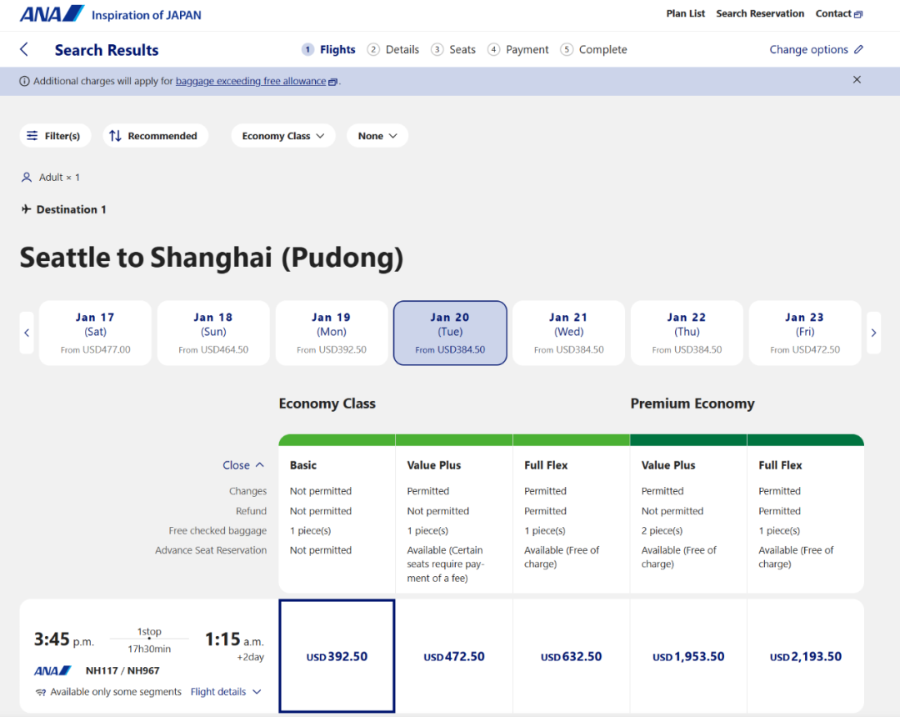Screen dimensions: 900x717
Task: Show later dates with right arrow
Action: (x=873, y=333)
